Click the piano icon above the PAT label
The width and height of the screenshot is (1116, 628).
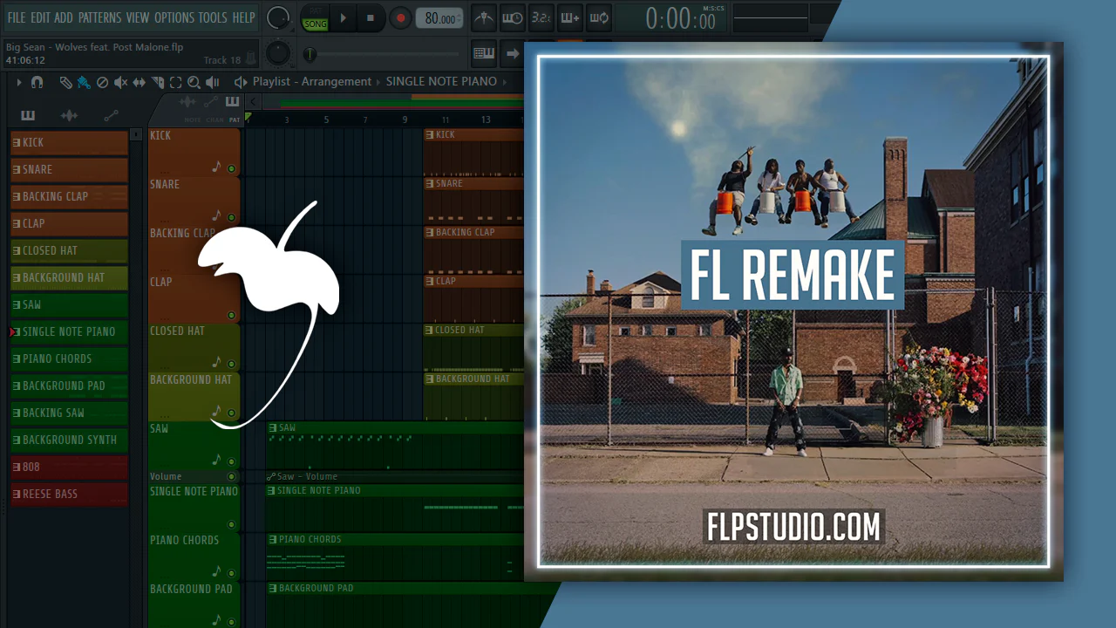tap(232, 102)
